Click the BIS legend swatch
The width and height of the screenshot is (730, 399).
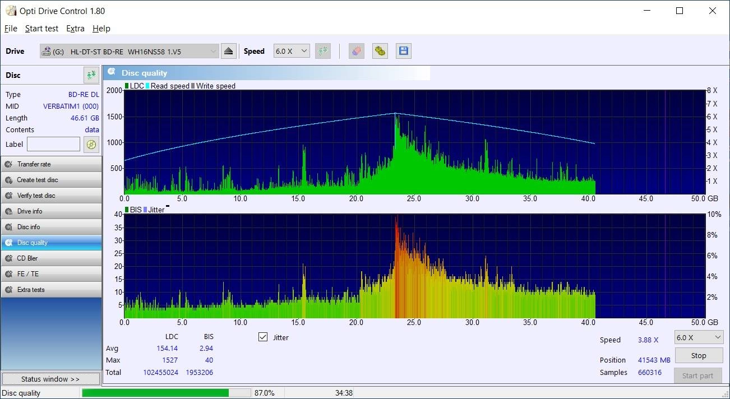point(127,210)
